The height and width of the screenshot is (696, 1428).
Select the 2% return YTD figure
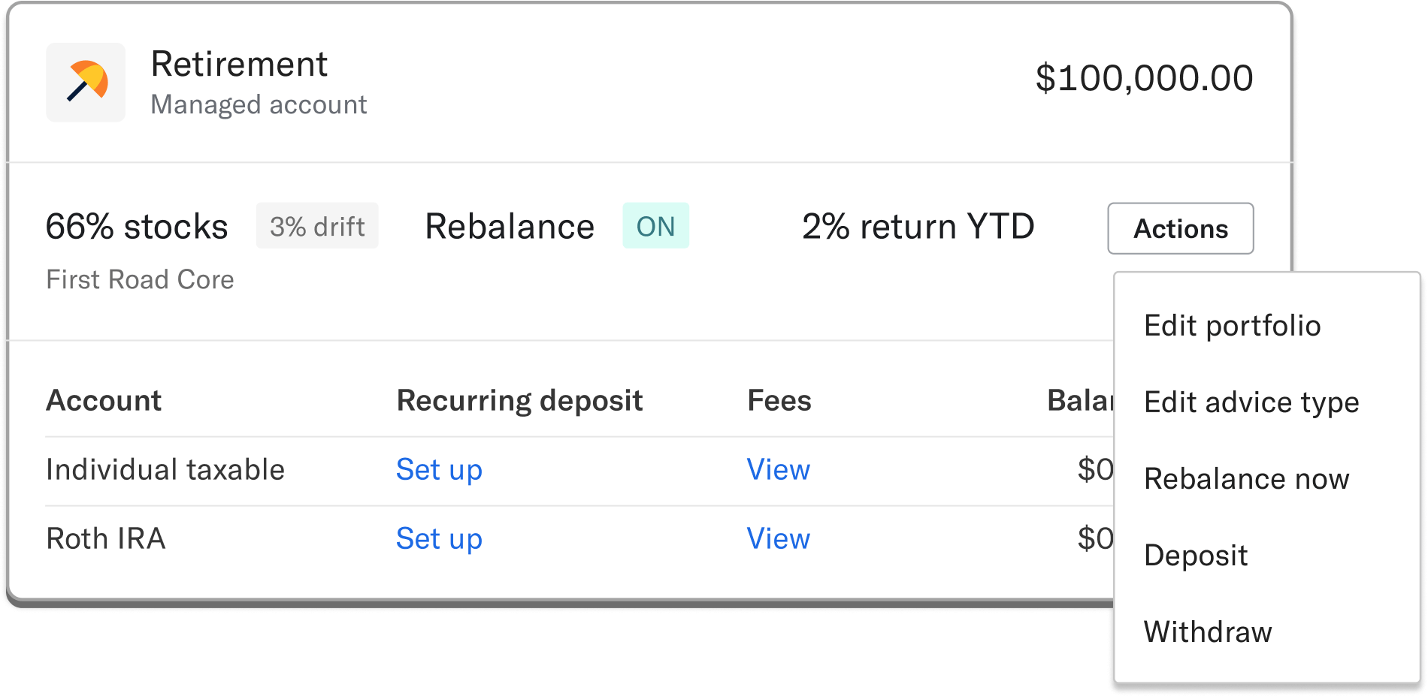point(918,226)
